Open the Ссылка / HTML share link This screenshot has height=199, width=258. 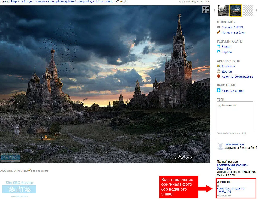point(232,27)
